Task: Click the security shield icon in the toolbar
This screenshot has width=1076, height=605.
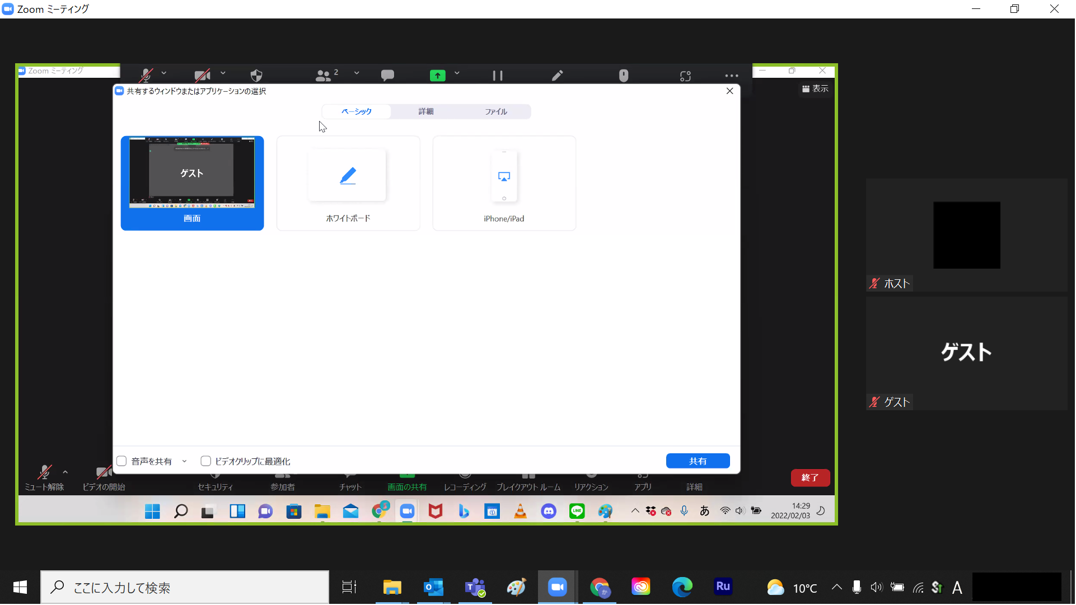Action: [256, 75]
